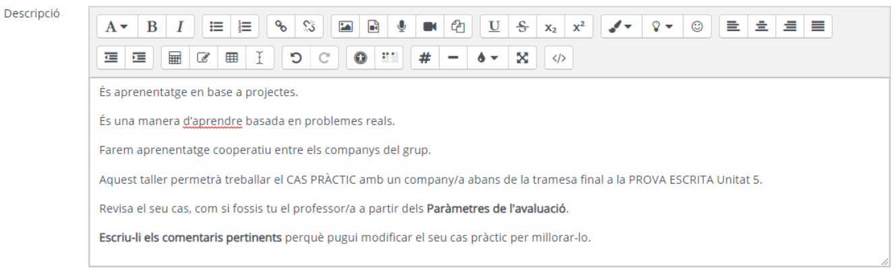896x273 pixels.
Task: Apply subscript formatting
Action: [549, 26]
